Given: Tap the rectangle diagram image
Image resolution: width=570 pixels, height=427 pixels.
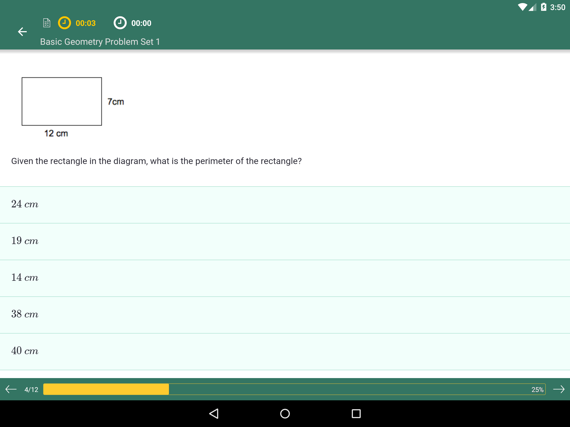Looking at the screenshot, I should coord(73,107).
